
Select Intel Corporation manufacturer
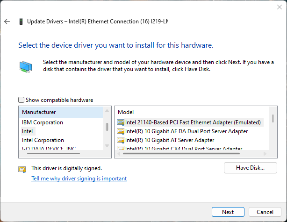pyautogui.click(x=43, y=140)
